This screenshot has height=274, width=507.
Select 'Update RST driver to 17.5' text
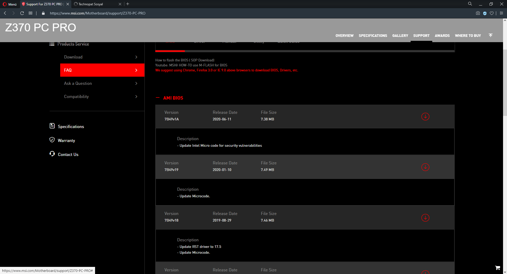click(200, 247)
